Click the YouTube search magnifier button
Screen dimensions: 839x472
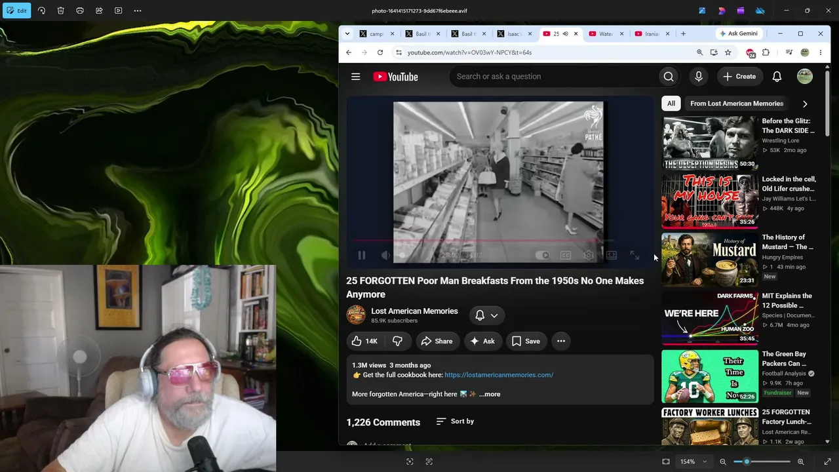(x=669, y=77)
